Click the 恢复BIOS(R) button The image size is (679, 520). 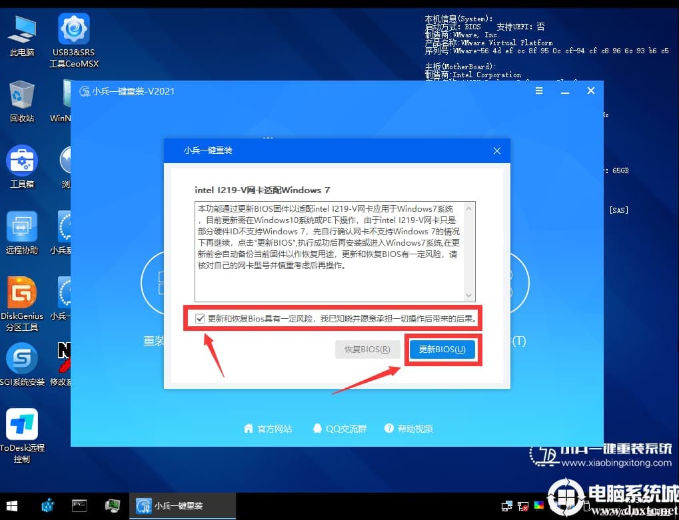(x=367, y=349)
